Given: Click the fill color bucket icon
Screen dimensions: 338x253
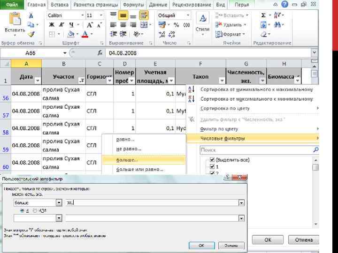Looking at the screenshot, I should click(71, 34).
